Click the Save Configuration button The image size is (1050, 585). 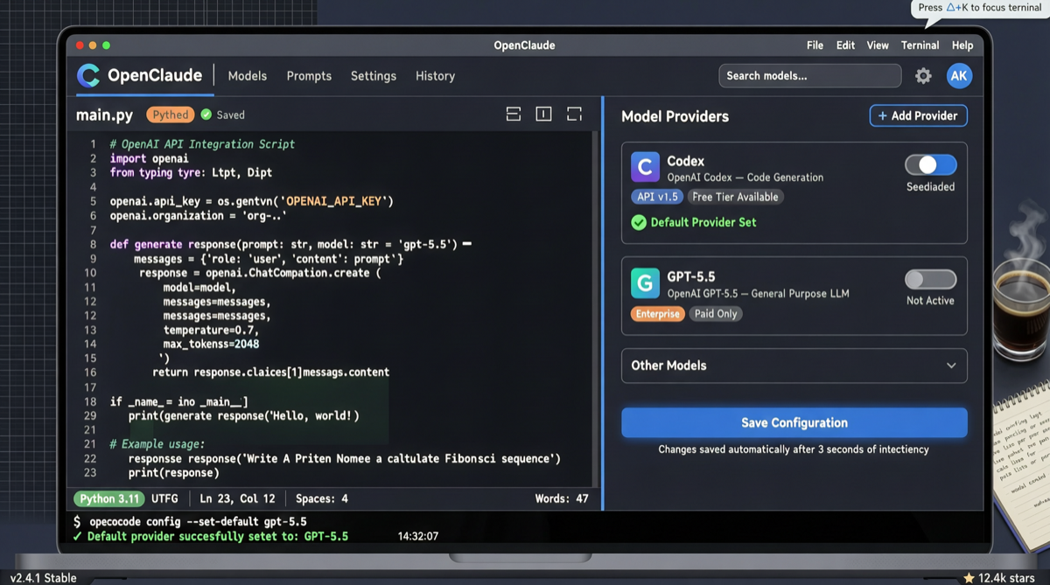794,422
